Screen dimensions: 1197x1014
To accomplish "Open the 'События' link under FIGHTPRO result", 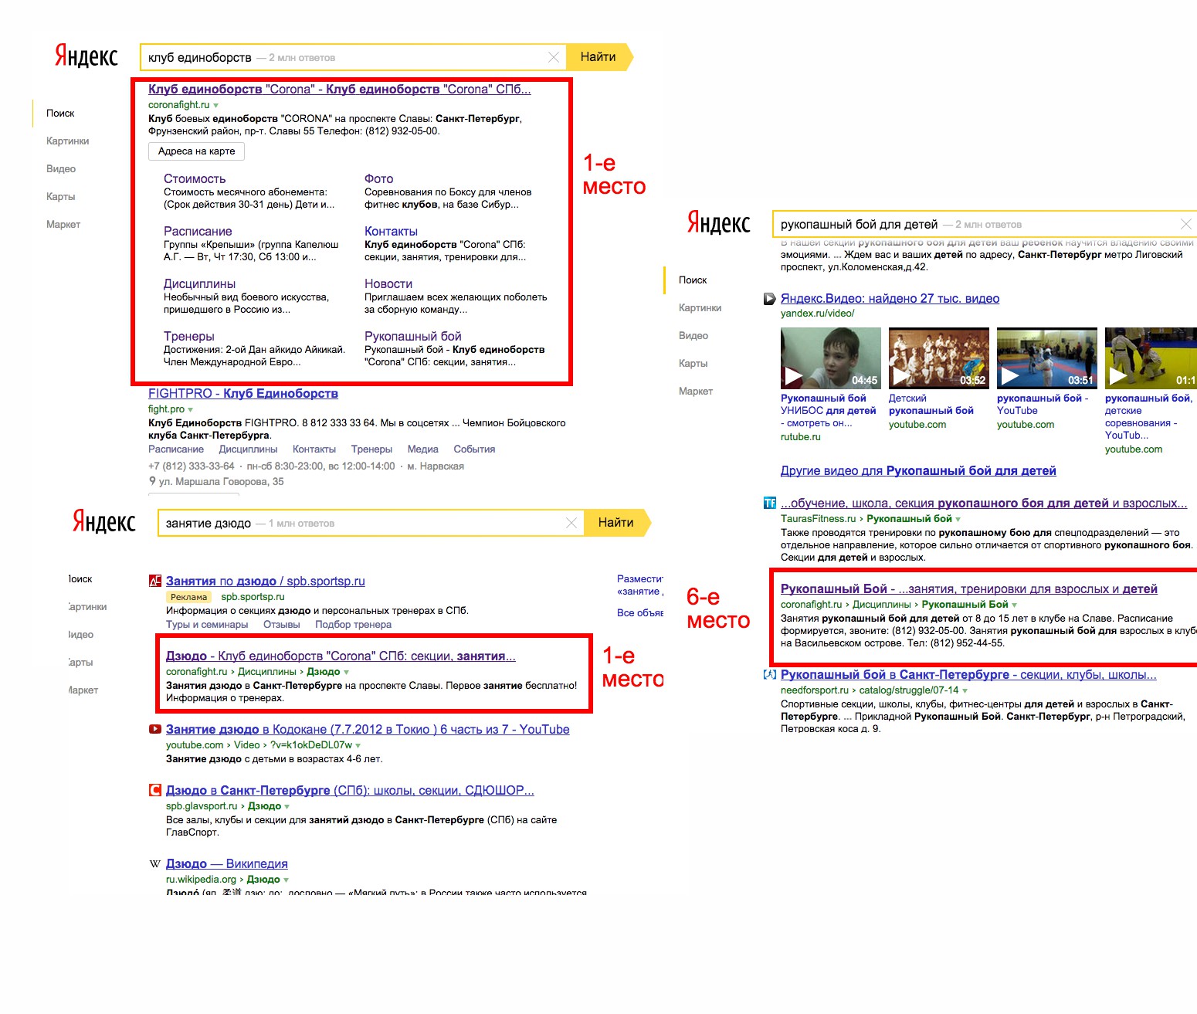I will 474,449.
